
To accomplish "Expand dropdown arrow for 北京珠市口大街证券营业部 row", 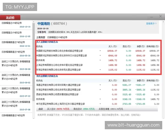I will point(100,56).
